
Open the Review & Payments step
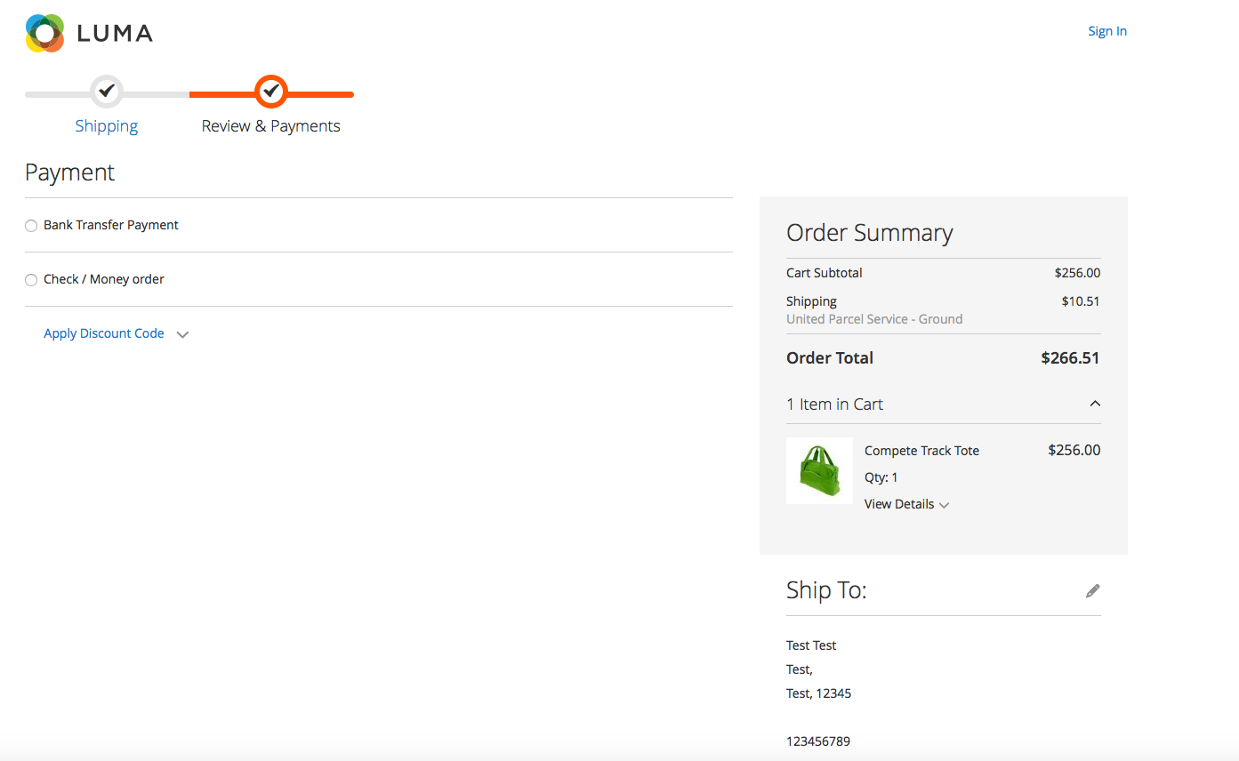(270, 125)
